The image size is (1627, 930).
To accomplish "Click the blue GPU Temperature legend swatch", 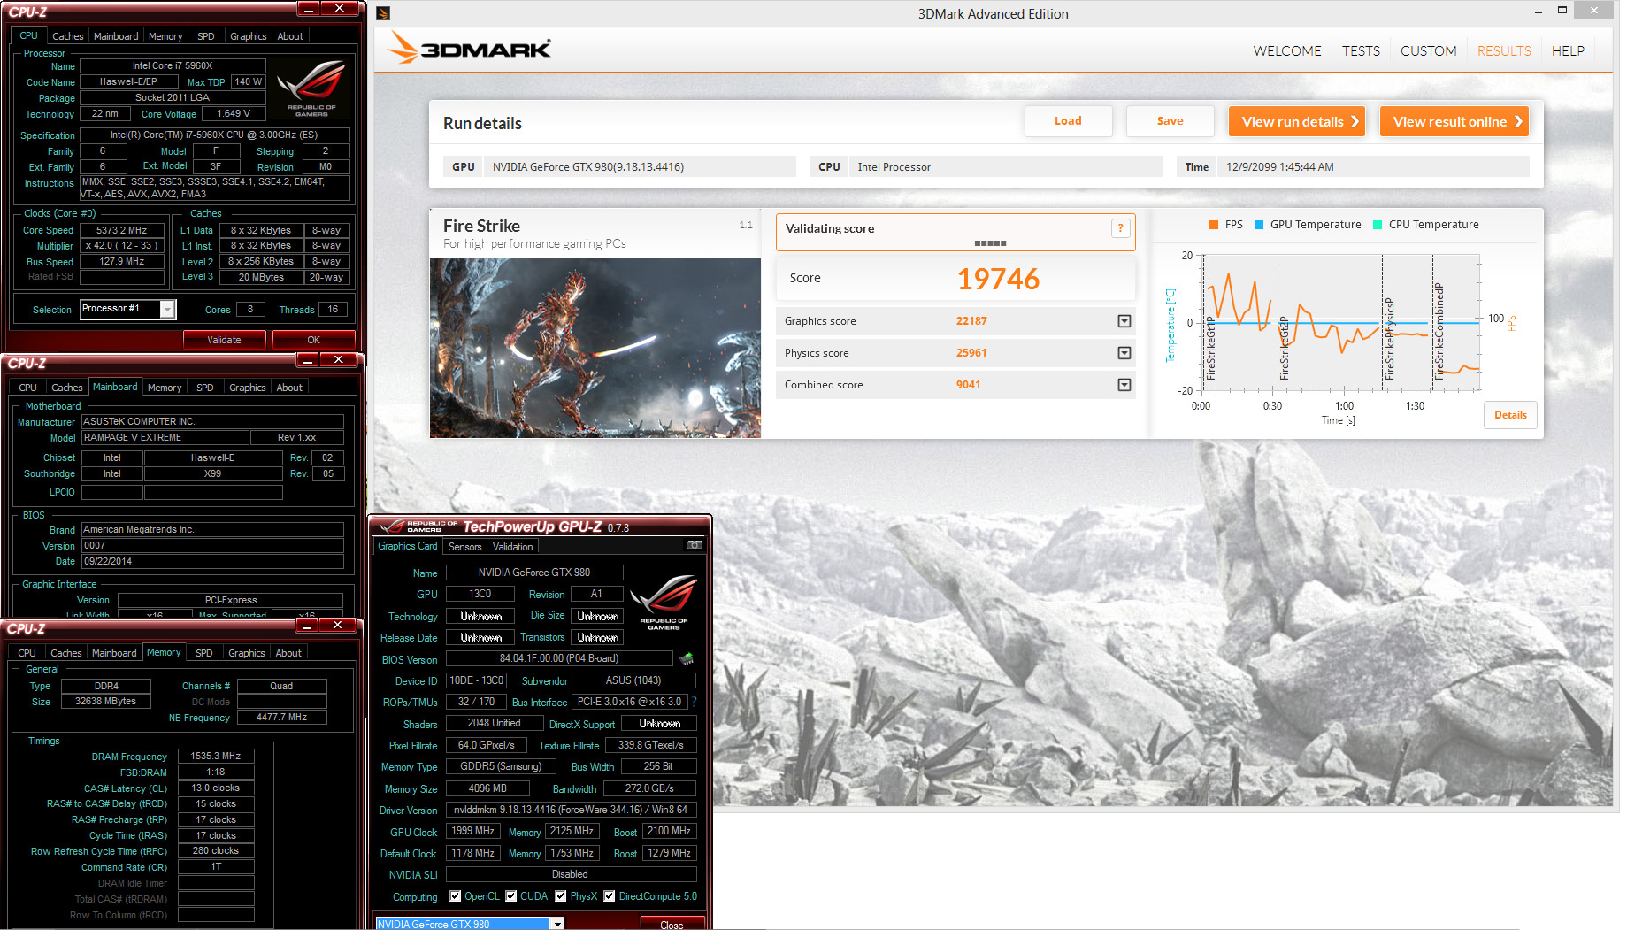I will tap(1259, 225).
